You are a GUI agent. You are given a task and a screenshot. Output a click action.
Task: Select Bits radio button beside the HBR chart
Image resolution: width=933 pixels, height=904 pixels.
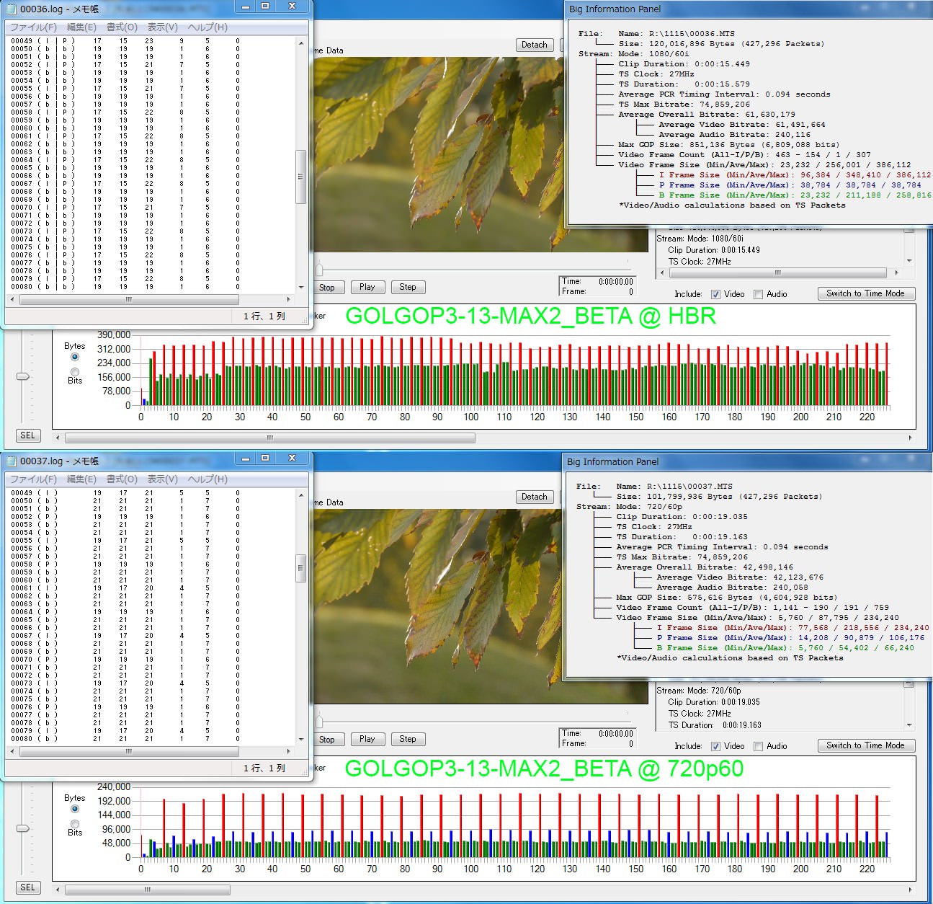pyautogui.click(x=75, y=372)
